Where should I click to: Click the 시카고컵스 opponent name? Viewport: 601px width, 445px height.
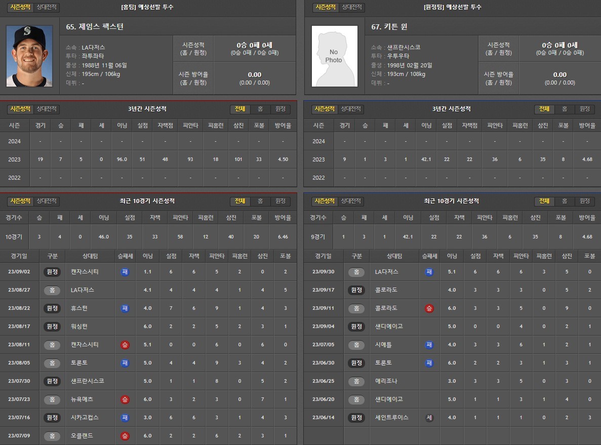pos(85,417)
